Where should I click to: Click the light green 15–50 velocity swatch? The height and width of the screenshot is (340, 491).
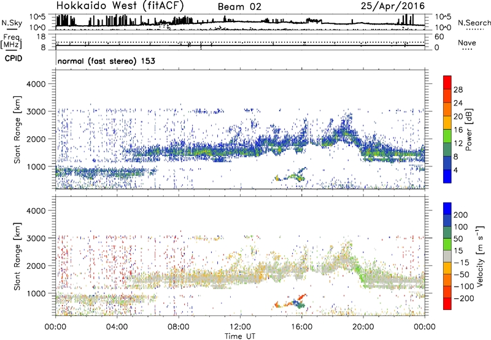[447, 244]
